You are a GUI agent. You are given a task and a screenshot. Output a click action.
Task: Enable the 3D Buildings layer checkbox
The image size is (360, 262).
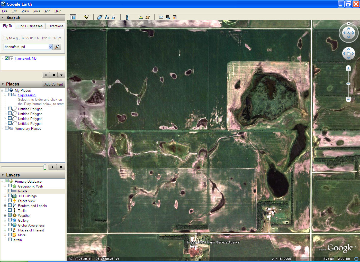pyautogui.click(x=10, y=196)
